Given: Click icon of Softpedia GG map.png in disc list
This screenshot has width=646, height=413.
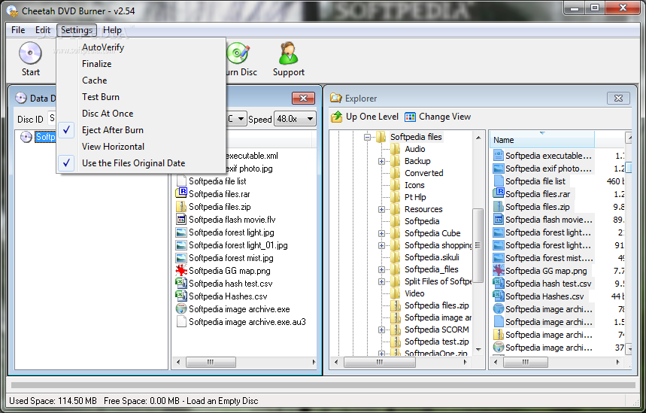Looking at the screenshot, I should (181, 270).
